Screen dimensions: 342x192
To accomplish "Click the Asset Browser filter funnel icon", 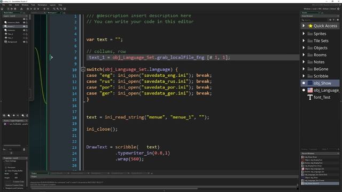I will (x=333, y=20).
